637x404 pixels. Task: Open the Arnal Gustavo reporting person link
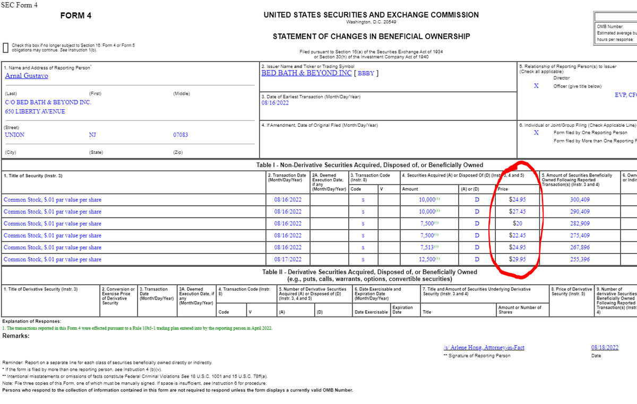(27, 76)
